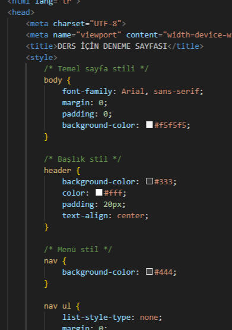The width and height of the screenshot is (232, 330).
Task: Click the opening head tag
Action: pos(21,12)
